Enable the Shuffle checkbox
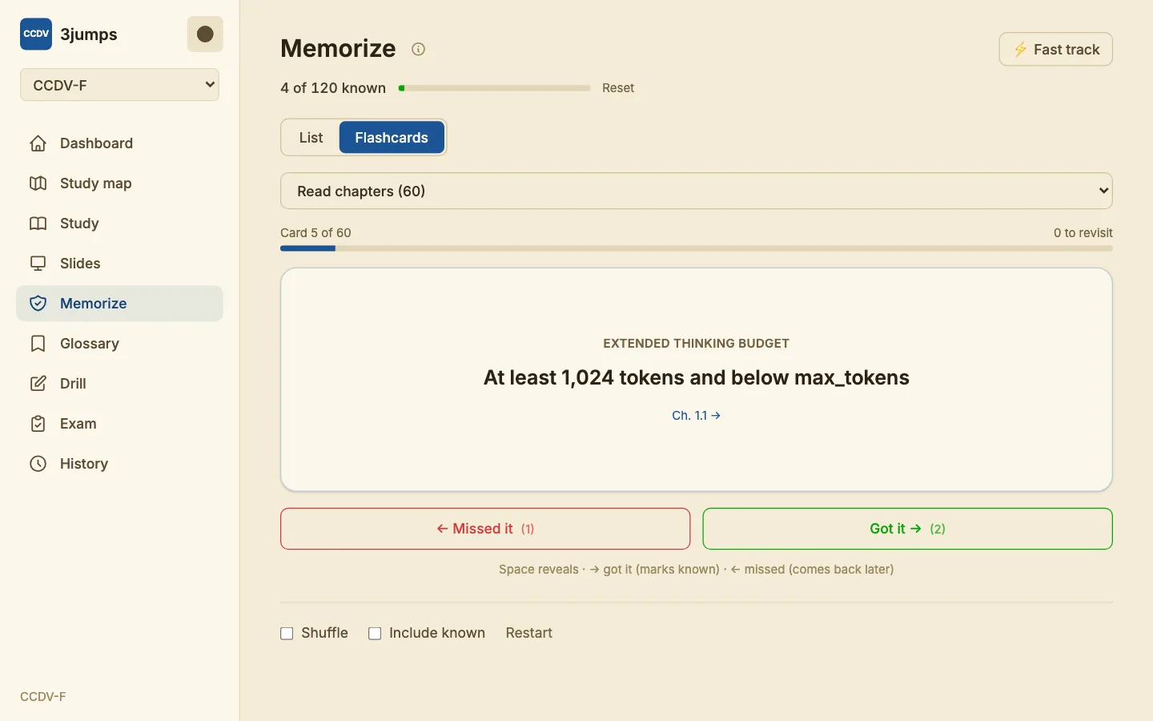 coord(287,634)
